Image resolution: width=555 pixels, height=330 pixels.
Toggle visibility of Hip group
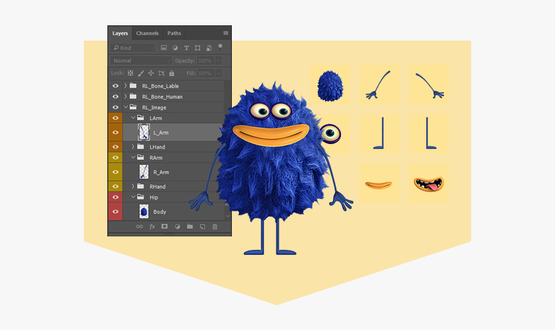(115, 197)
